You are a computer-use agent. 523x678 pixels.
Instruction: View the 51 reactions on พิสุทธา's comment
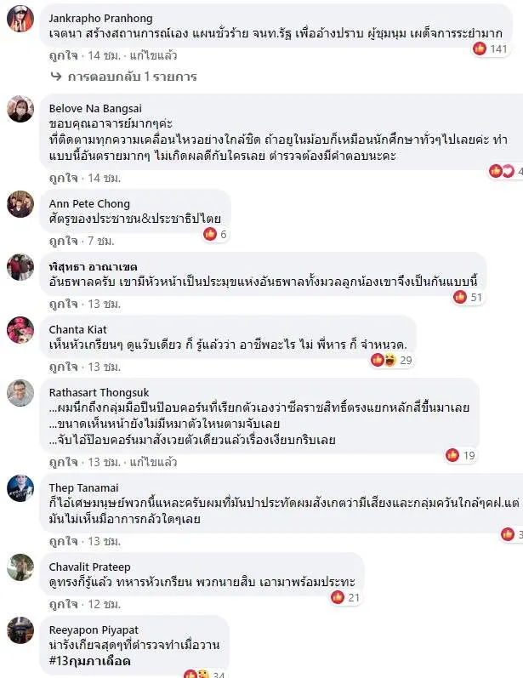tap(468, 297)
